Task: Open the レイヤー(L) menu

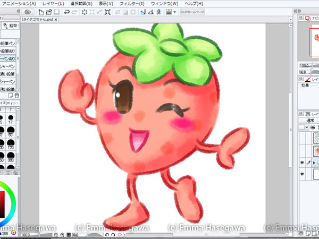Action: (53, 4)
